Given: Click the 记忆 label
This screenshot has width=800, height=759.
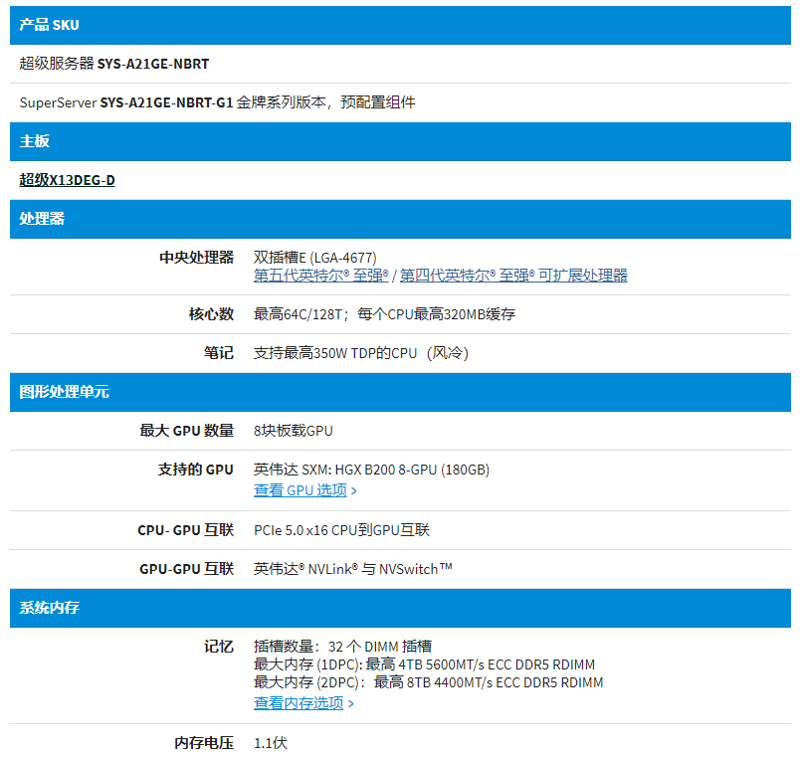Looking at the screenshot, I should tap(219, 647).
